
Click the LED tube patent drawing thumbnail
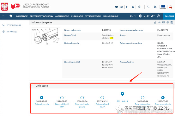46,36
